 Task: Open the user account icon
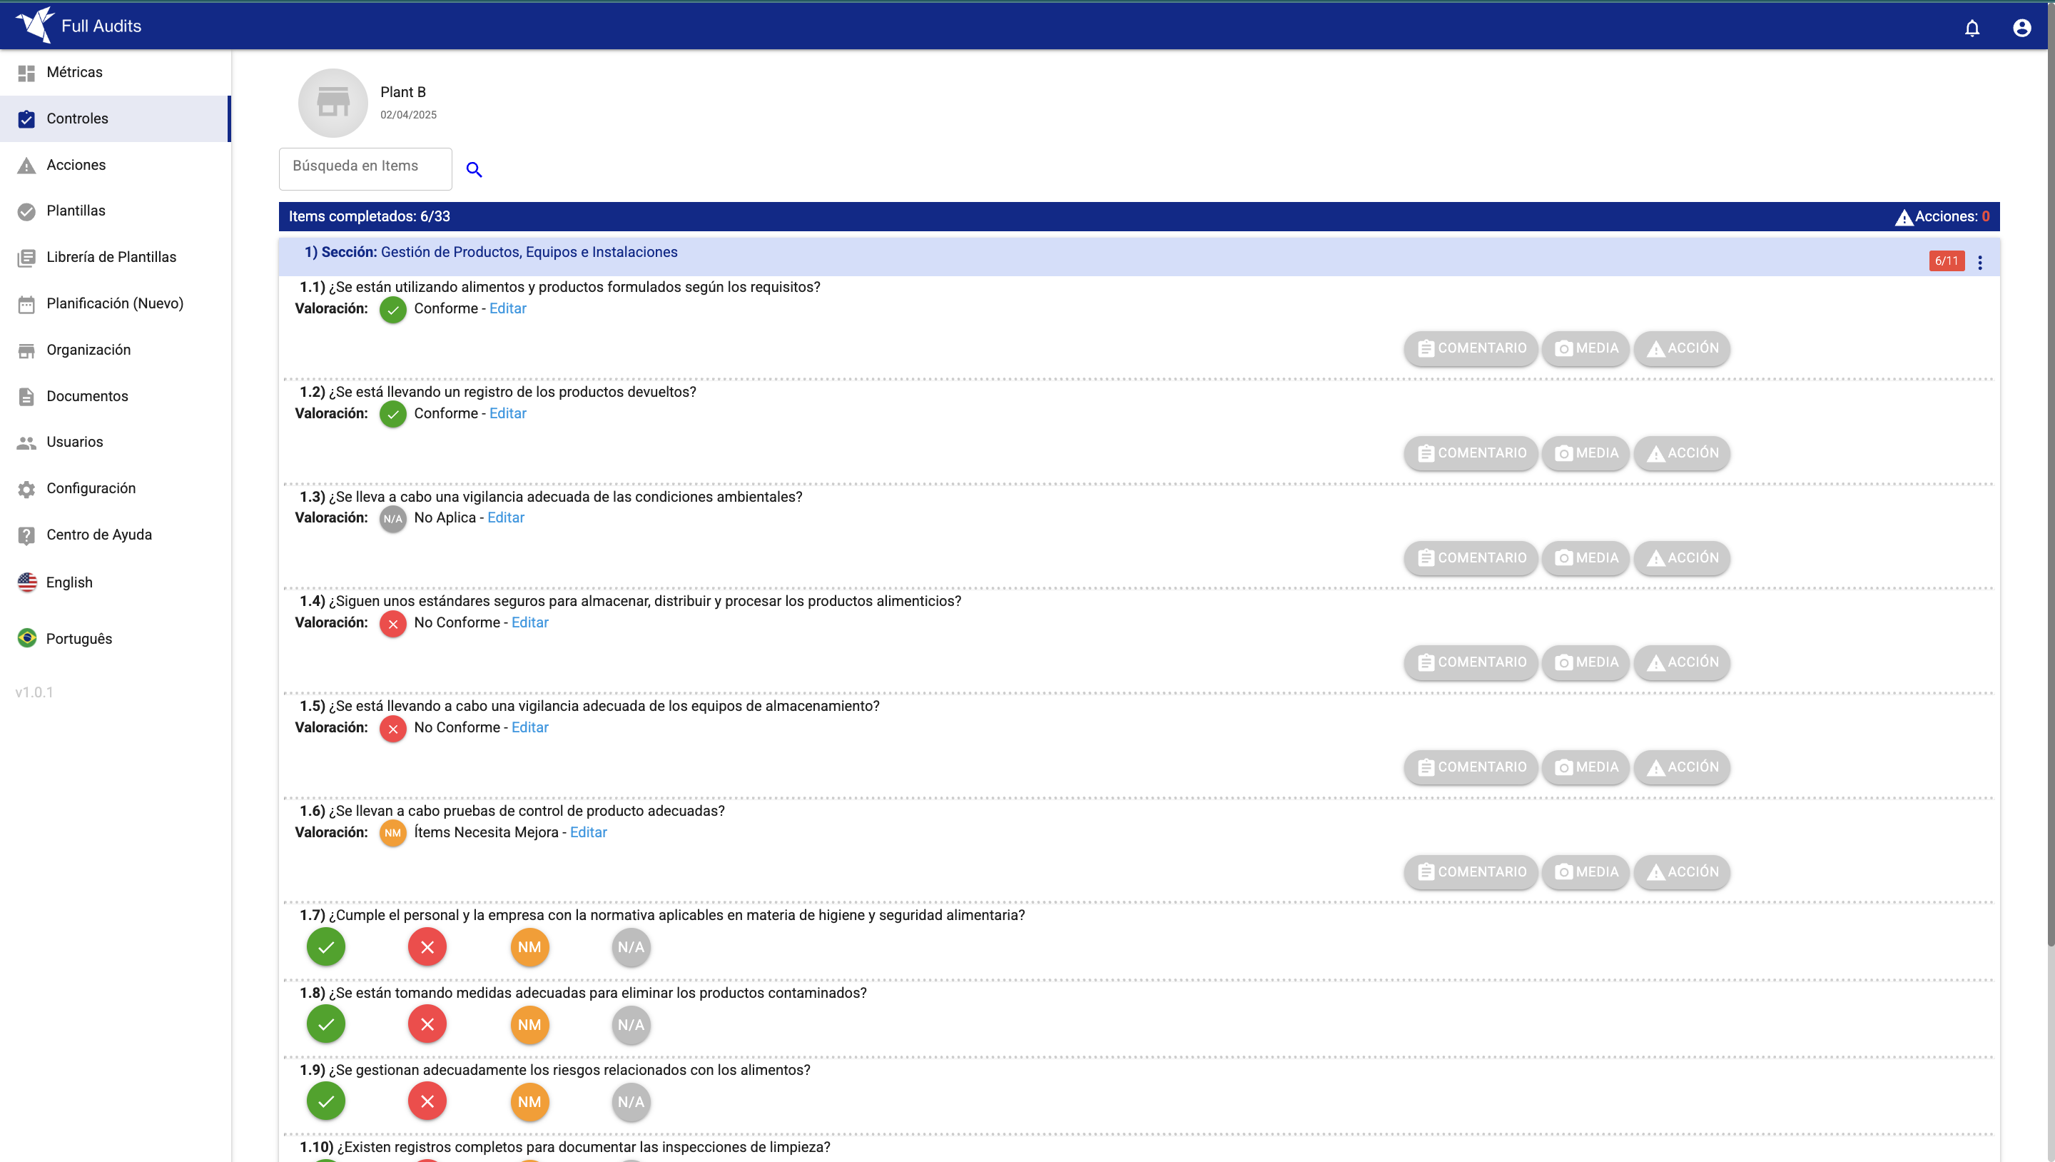2021,29
